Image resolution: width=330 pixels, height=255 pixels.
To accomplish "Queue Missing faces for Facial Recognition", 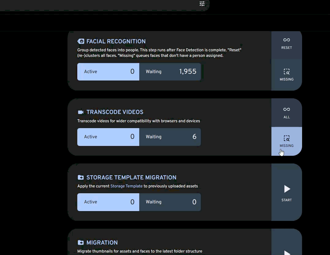I will (x=287, y=75).
